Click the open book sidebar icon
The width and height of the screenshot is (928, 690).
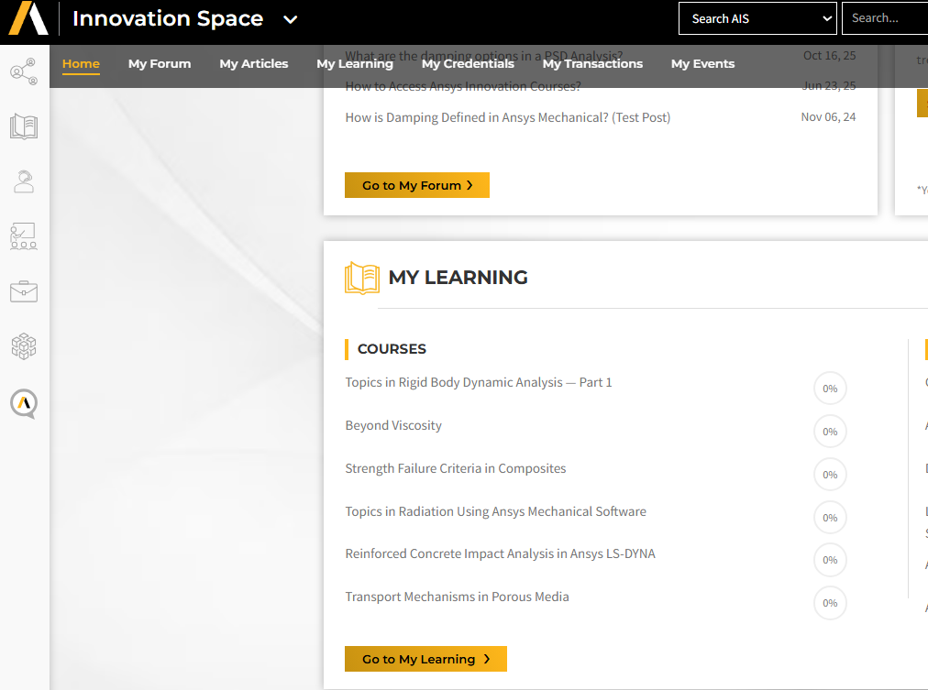pyautogui.click(x=24, y=126)
